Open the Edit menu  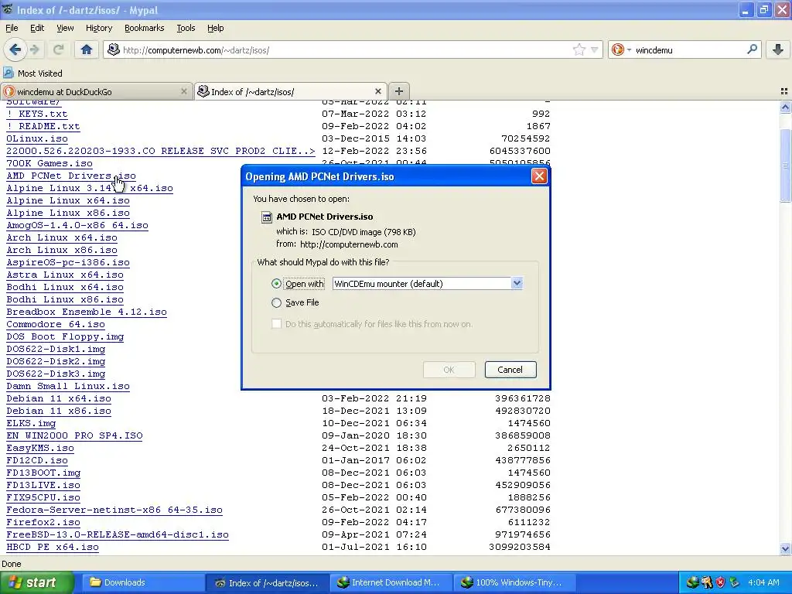[x=37, y=28]
